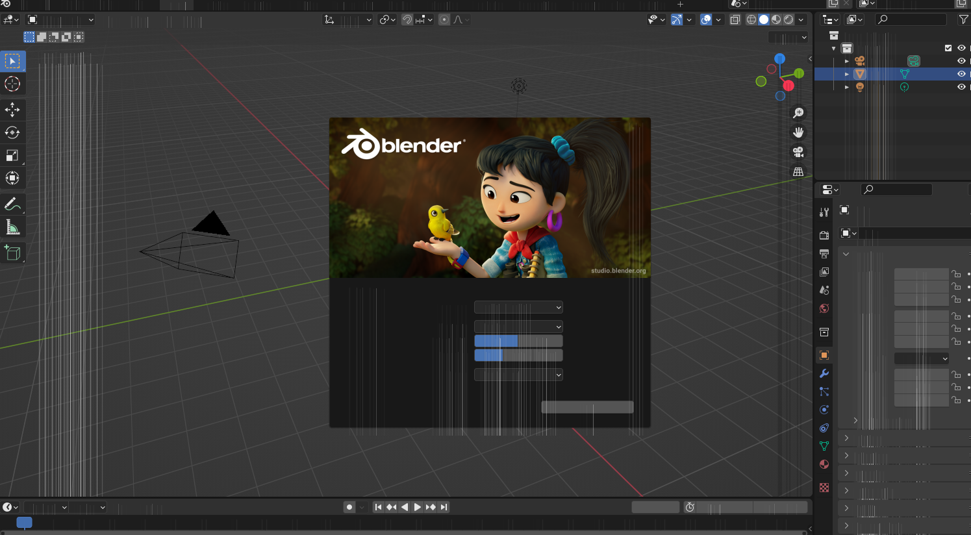971x535 pixels.
Task: Click the camera view icon in viewport
Action: 798,152
